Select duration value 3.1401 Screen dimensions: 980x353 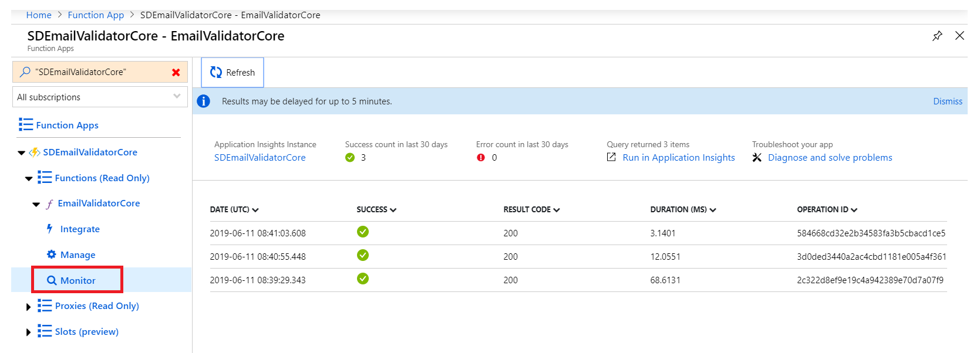click(x=663, y=233)
